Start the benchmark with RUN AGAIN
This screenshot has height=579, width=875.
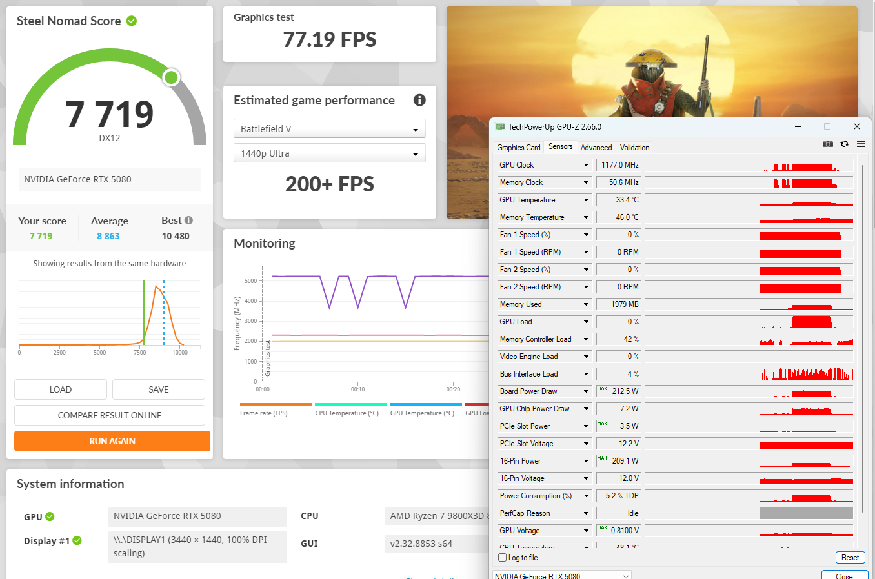112,441
